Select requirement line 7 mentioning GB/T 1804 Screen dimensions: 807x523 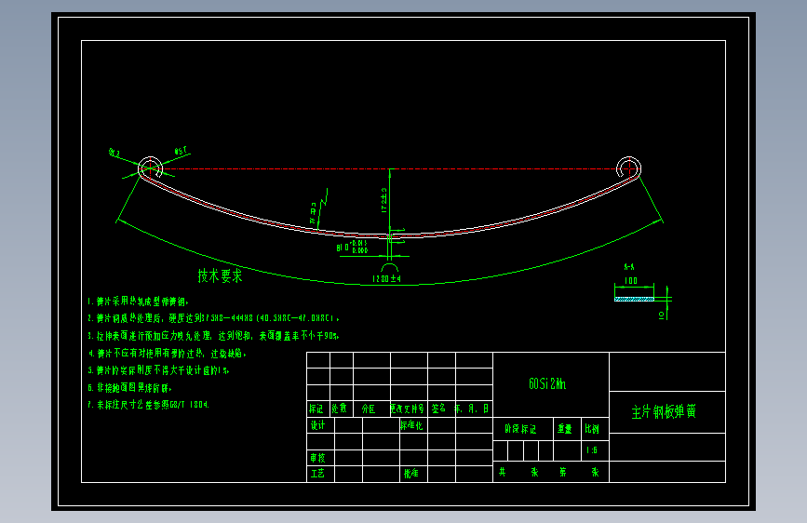(148, 405)
